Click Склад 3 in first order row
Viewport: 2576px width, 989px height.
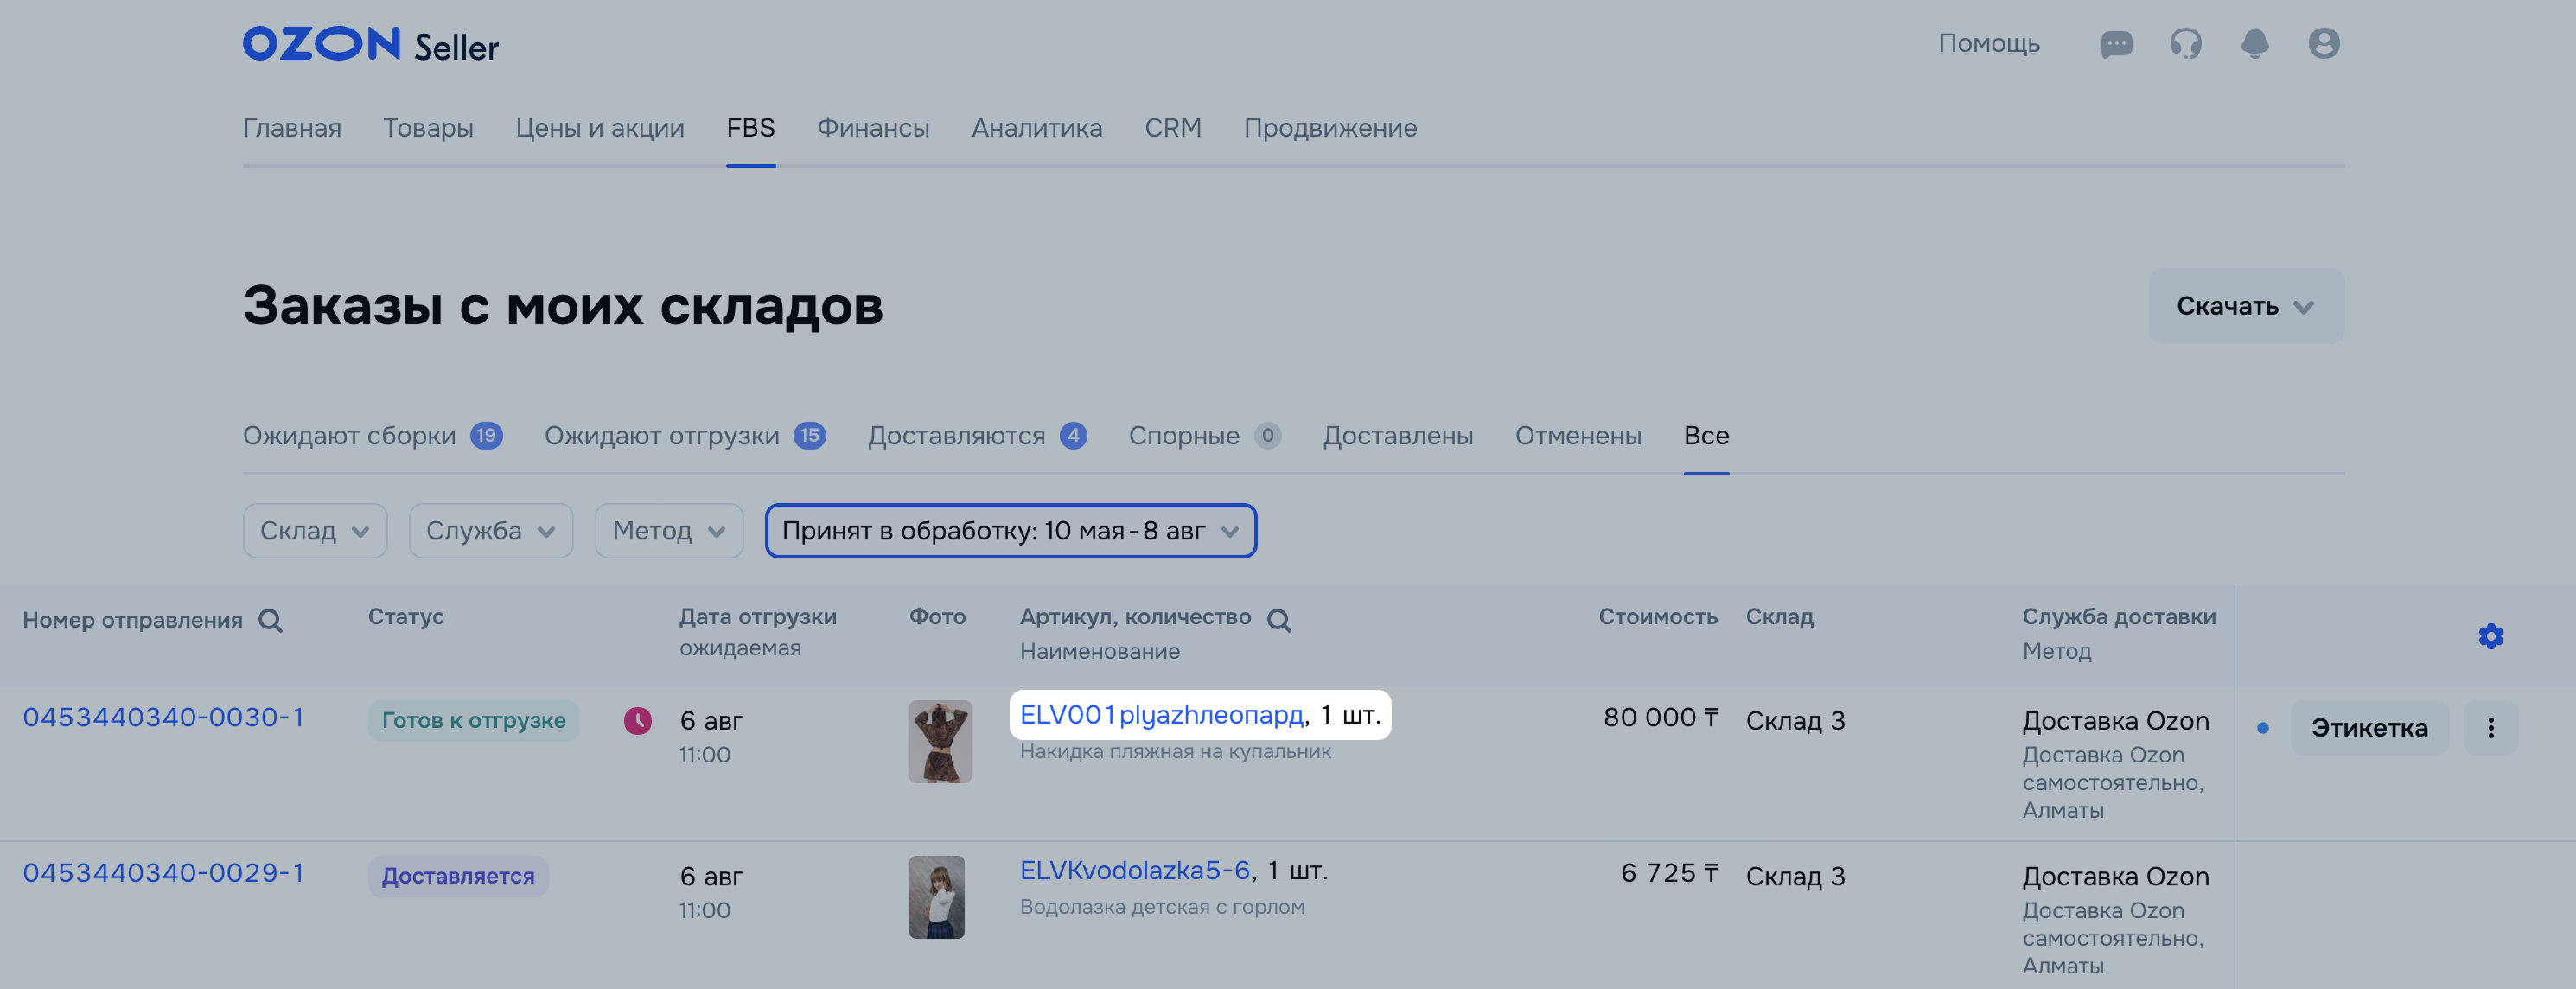tap(1795, 721)
